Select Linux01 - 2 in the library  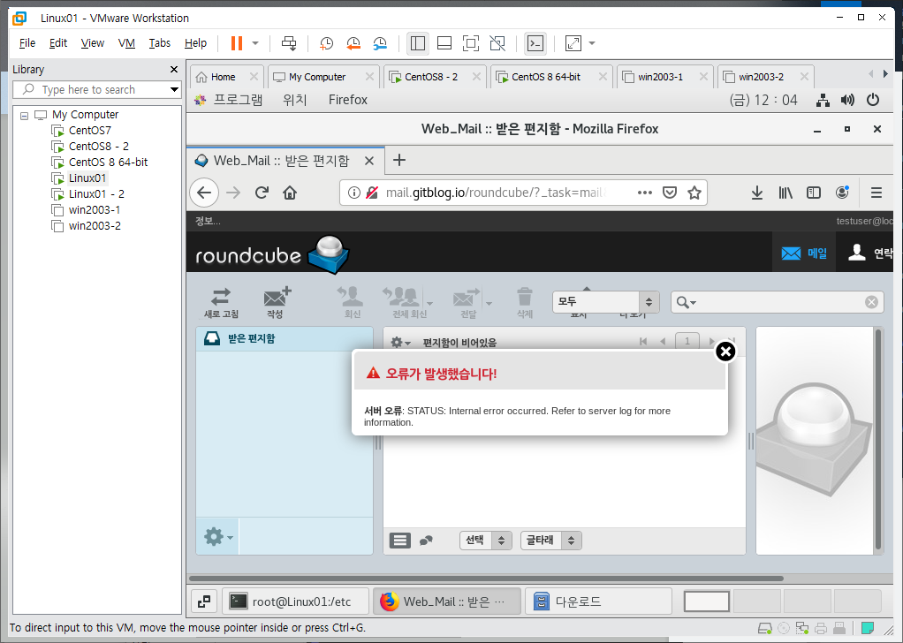click(96, 194)
